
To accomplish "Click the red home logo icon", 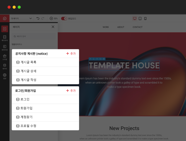I will (5, 18).
